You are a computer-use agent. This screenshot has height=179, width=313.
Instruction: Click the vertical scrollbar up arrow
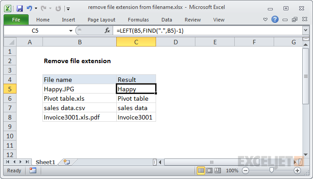pos(305,45)
